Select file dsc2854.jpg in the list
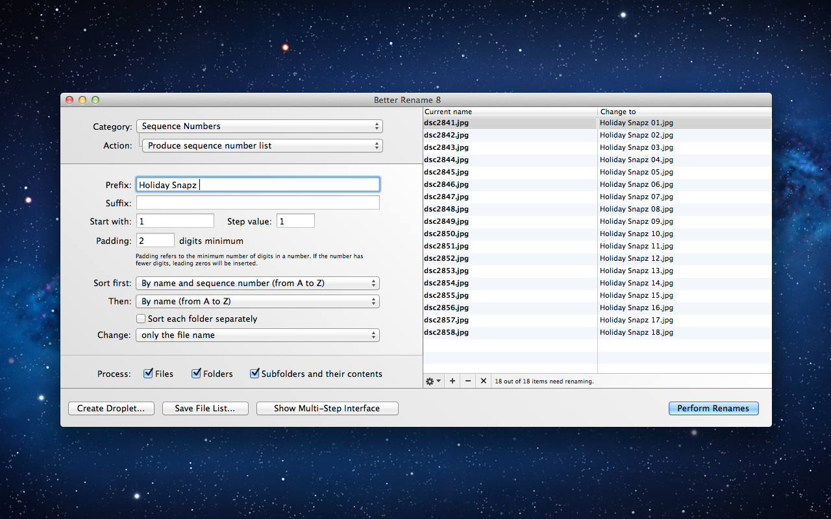Screen dimensions: 831x519 pyautogui.click(x=446, y=283)
